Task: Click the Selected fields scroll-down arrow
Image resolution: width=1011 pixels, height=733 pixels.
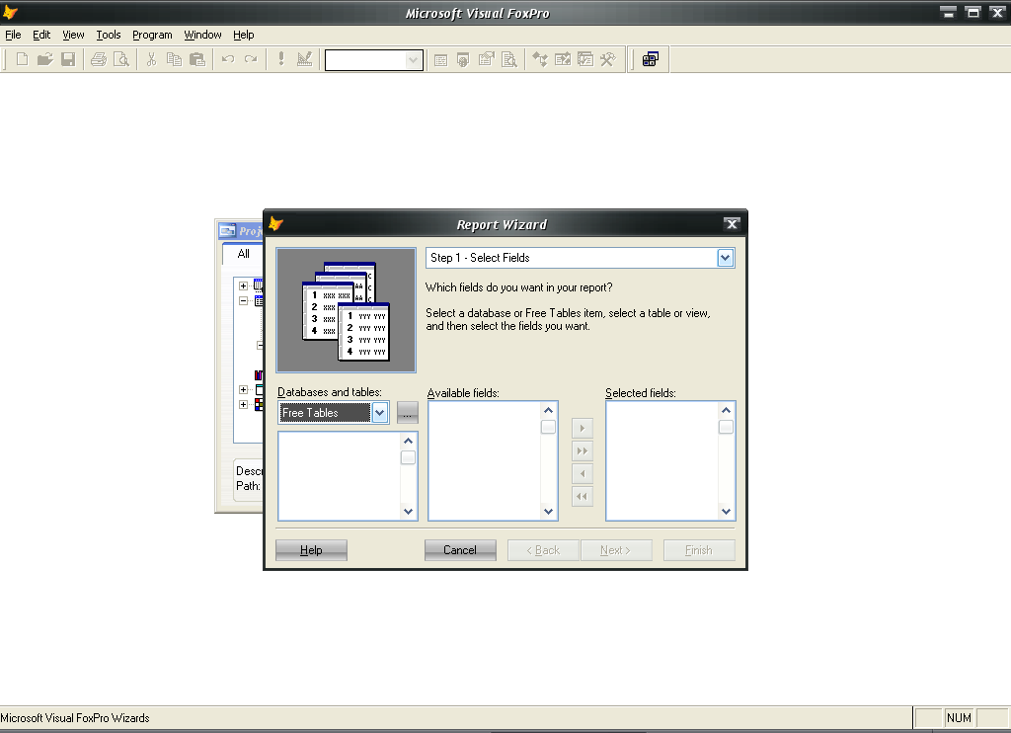Action: click(726, 512)
